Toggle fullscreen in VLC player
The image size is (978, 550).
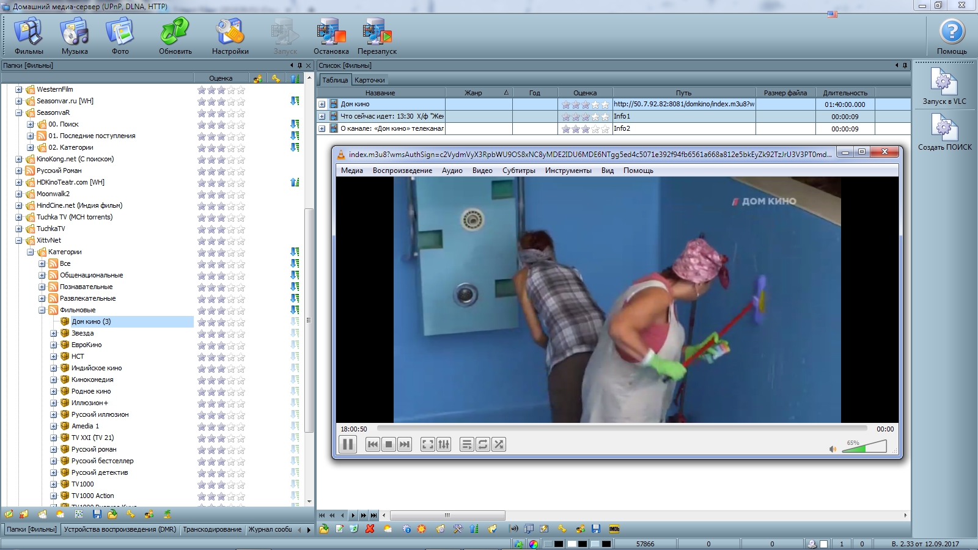coord(428,445)
